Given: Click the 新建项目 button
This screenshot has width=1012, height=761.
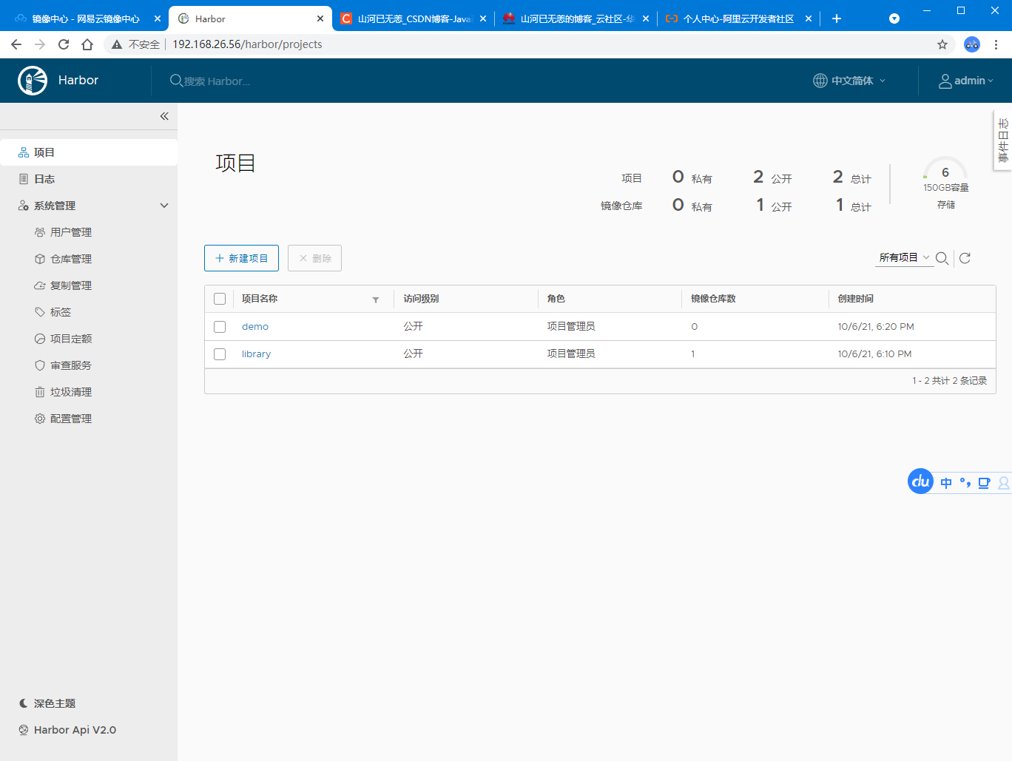Looking at the screenshot, I should (241, 258).
